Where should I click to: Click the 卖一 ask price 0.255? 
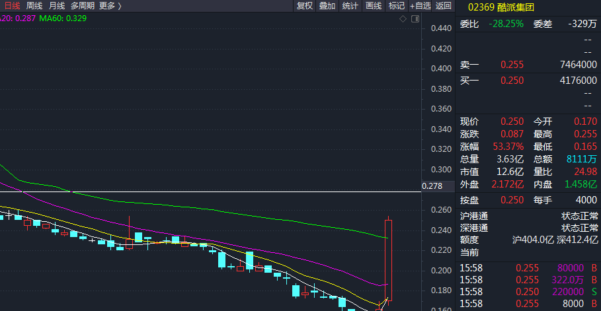point(512,65)
